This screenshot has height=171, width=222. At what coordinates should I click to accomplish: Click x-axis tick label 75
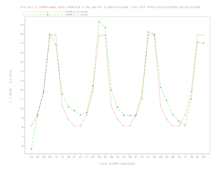[185, 157]
